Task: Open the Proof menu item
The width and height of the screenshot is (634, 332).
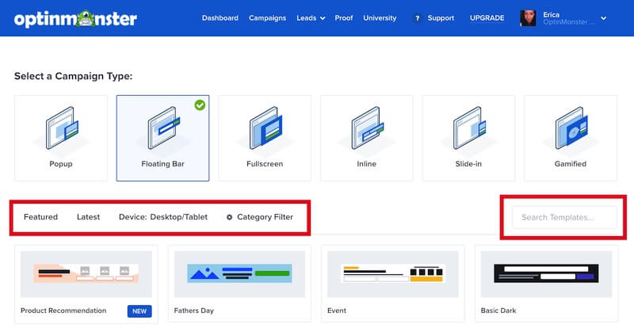Action: [344, 18]
